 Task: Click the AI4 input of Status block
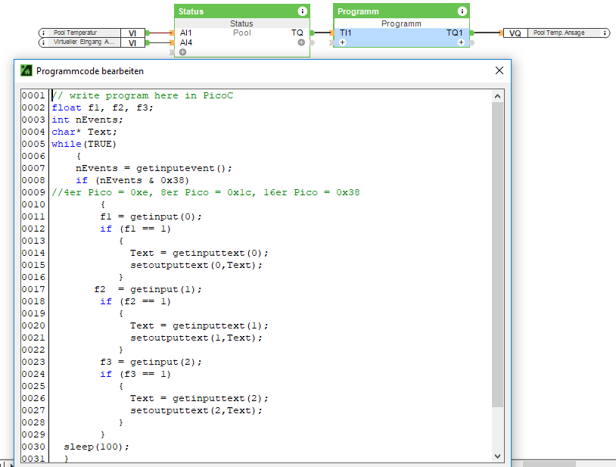pyautogui.click(x=186, y=42)
